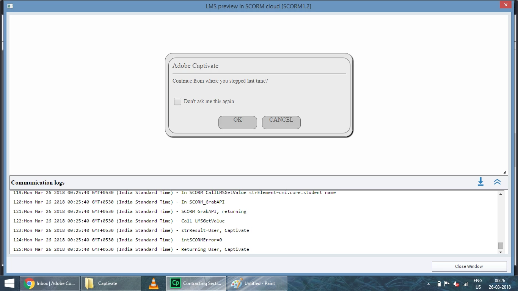The width and height of the screenshot is (518, 291).
Task: Click the muted volume tray icon
Action: (x=456, y=284)
